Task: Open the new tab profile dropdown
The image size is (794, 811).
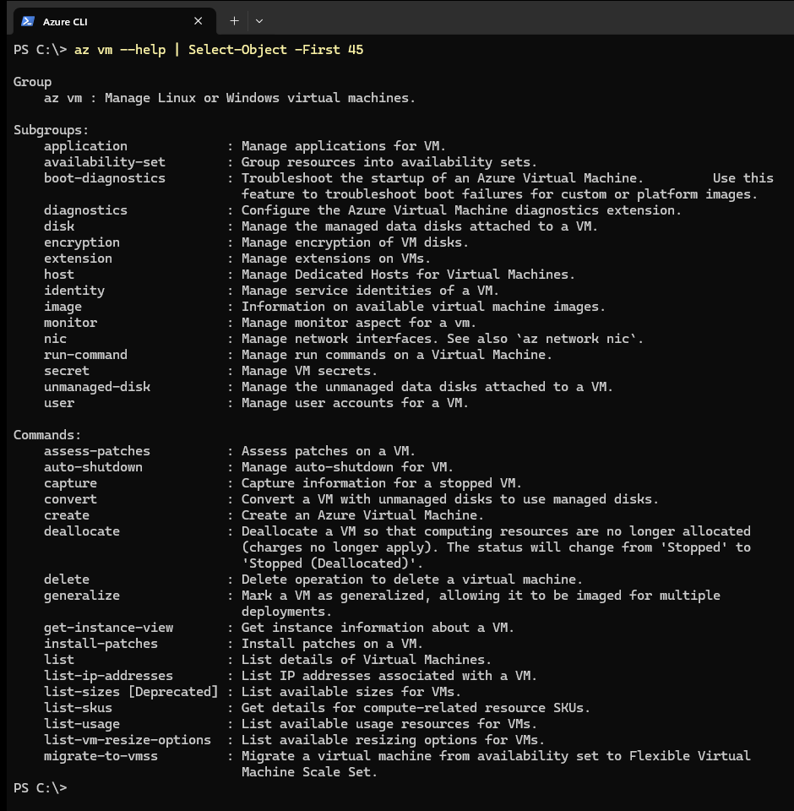Action: click(259, 21)
